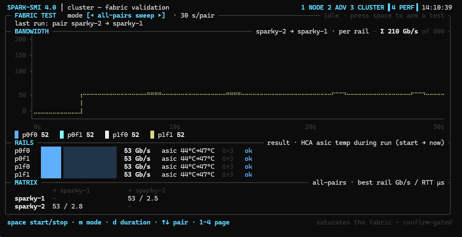Click the 20s chart time axis label
462x237 pixels.
[x=310, y=127]
